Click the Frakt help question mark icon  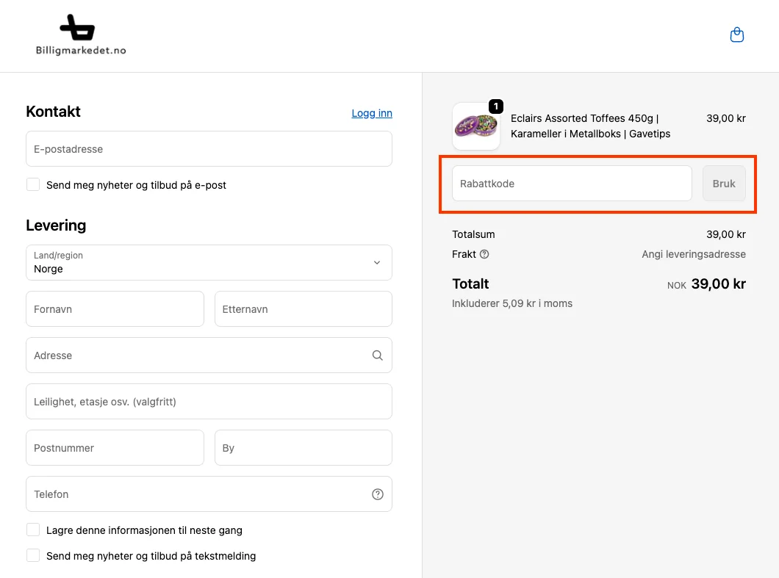click(484, 254)
